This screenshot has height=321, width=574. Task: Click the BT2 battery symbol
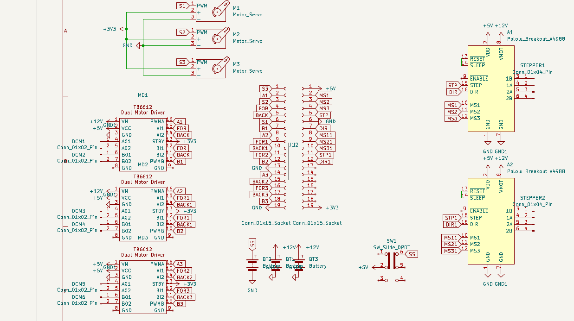pos(252,264)
